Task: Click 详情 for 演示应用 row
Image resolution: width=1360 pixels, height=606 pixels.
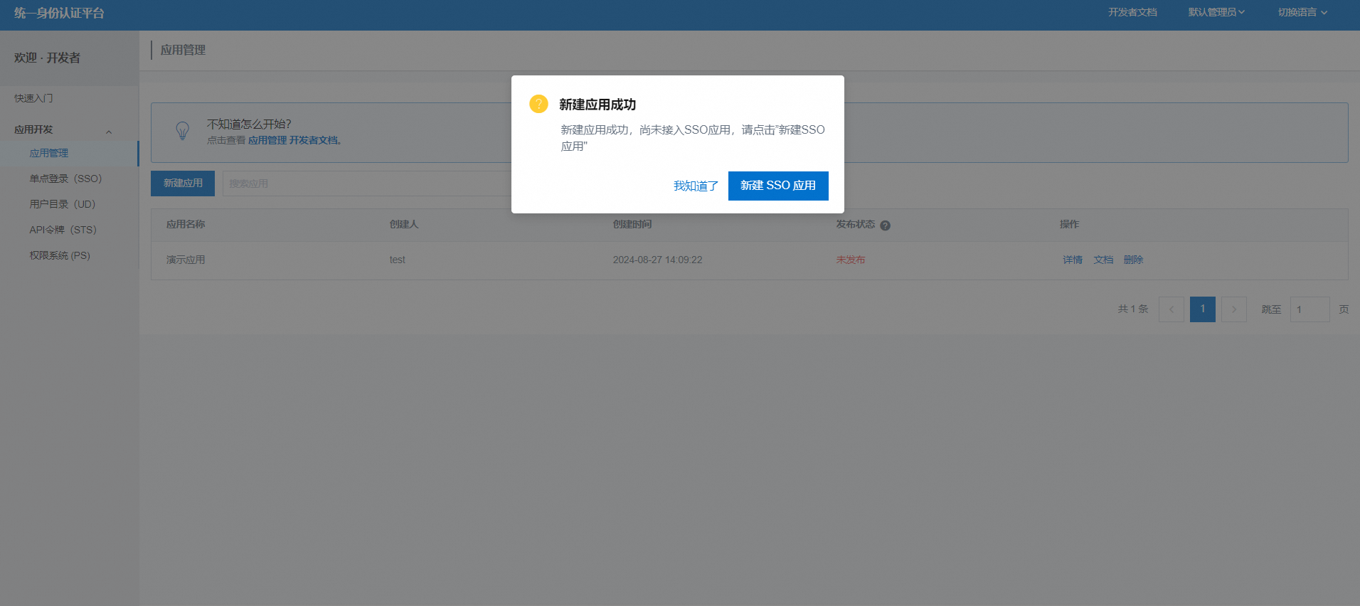Action: (x=1072, y=260)
